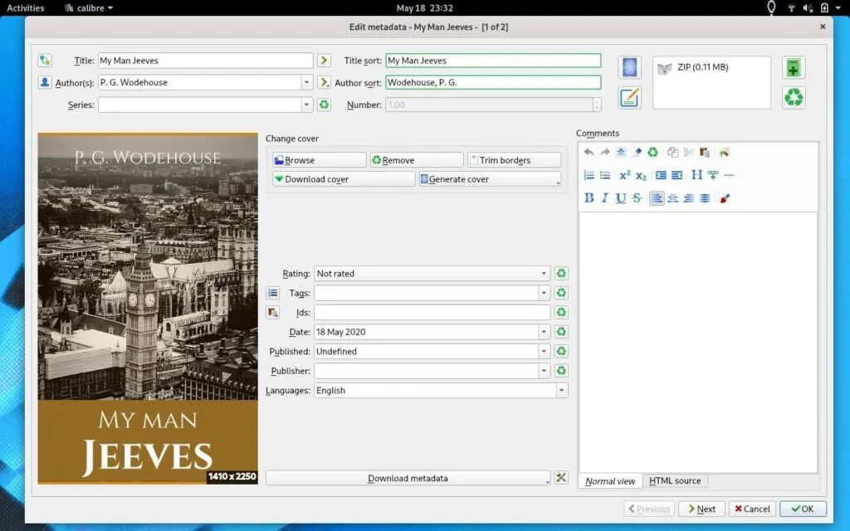The width and height of the screenshot is (850, 531).
Task: Click the Browse cover button
Action: 320,160
